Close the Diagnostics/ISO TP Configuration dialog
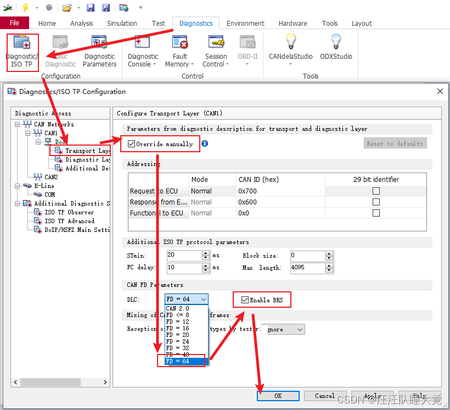The image size is (450, 410). [440, 91]
